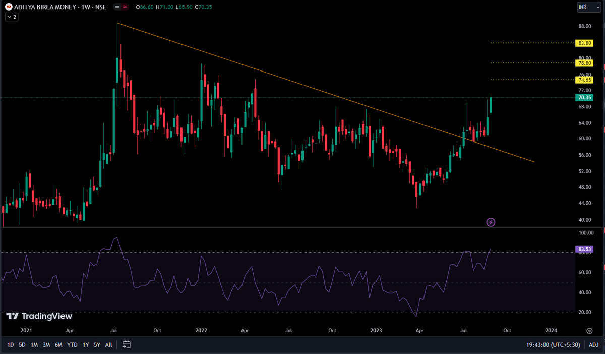Expand the collapsed indicators legend showing 2
Image resolution: width=605 pixels, height=354 pixels.
(12, 17)
